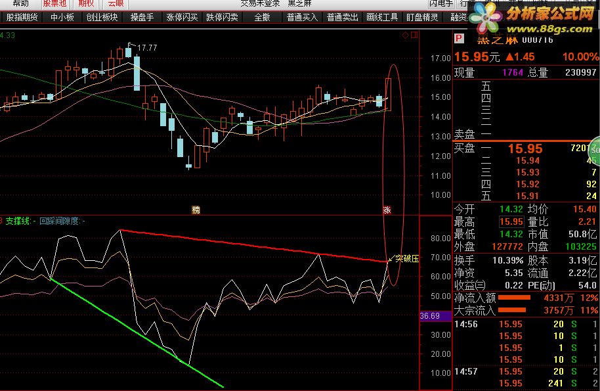This screenshot has width=600, height=391.
Task: Click the small square icon above the chart
Action: (414, 35)
